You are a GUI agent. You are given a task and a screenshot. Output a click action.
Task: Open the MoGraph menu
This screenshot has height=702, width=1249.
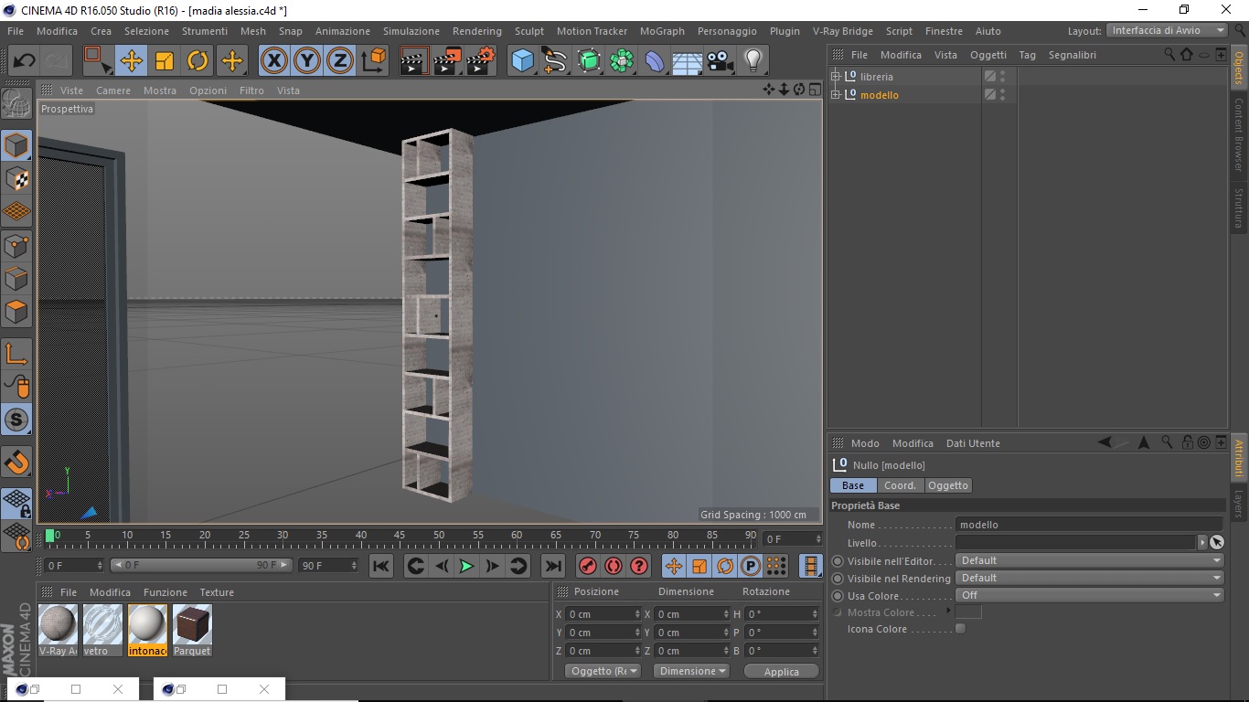pyautogui.click(x=661, y=31)
